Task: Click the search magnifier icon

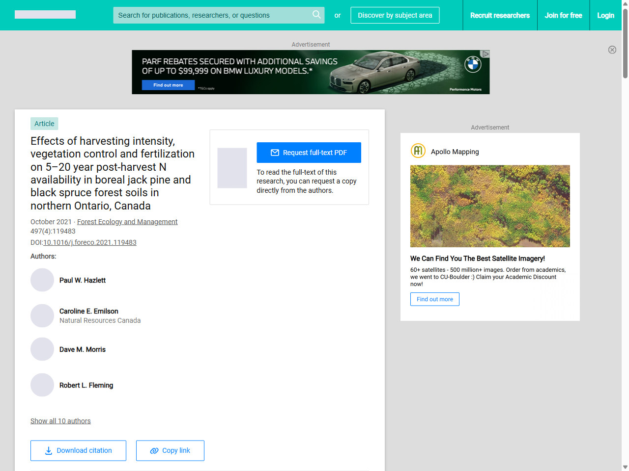Action: (316, 15)
